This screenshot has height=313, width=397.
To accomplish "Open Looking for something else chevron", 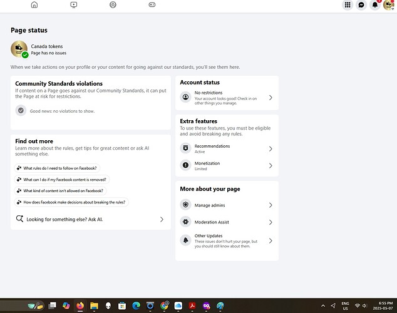I will (162, 219).
